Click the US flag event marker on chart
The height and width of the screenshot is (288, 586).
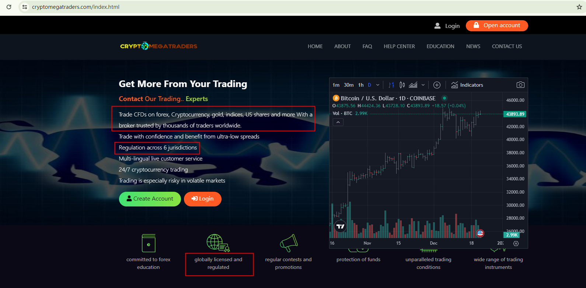480,233
